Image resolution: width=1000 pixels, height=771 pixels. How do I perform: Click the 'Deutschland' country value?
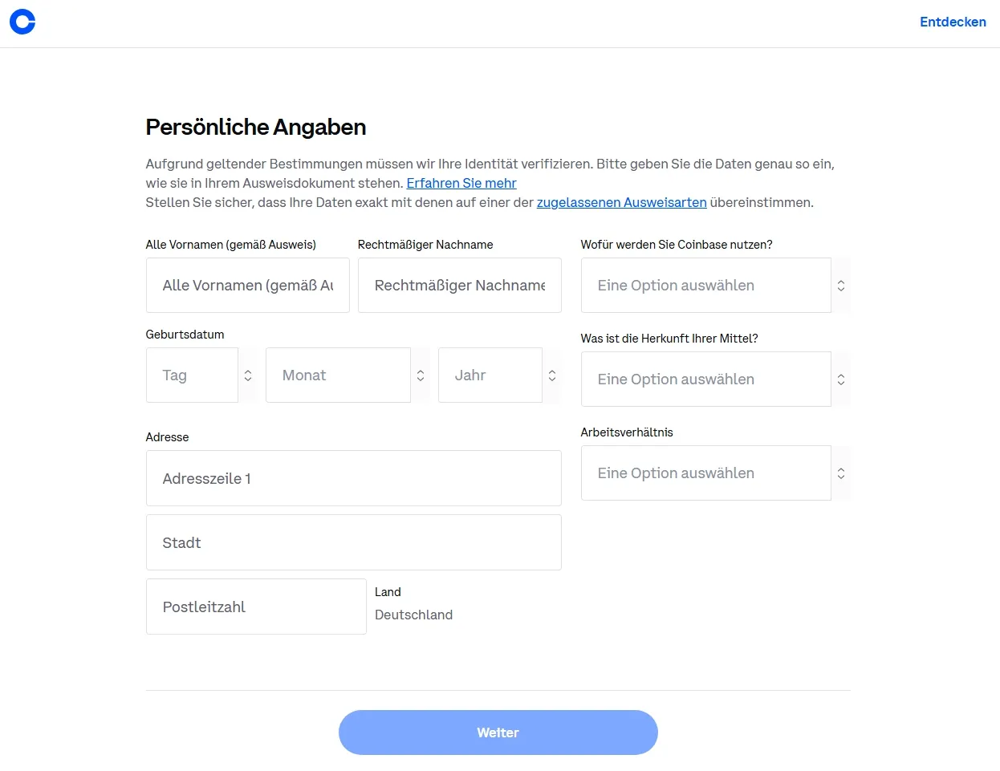(414, 615)
